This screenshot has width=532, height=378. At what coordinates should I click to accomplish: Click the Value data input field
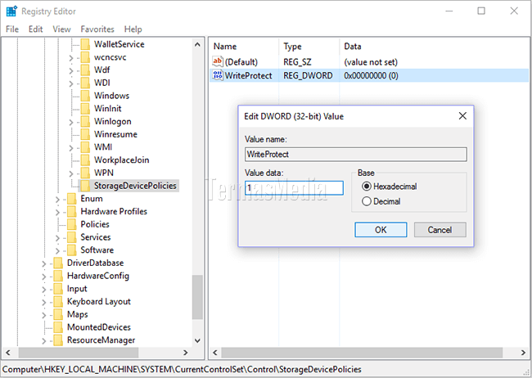294,187
